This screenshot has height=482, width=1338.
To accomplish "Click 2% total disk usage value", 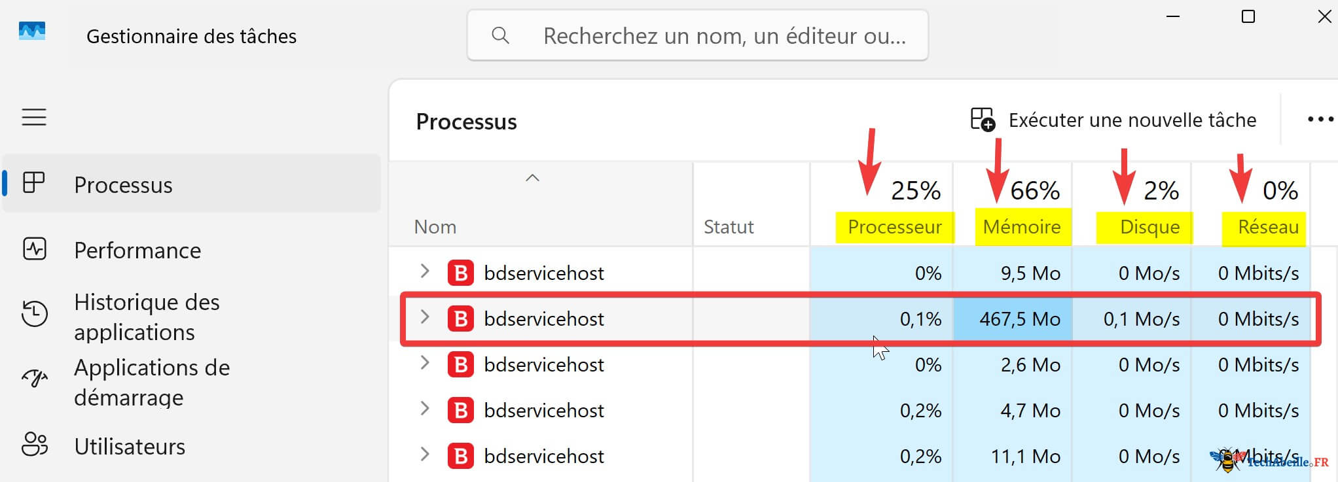I will (x=1161, y=190).
